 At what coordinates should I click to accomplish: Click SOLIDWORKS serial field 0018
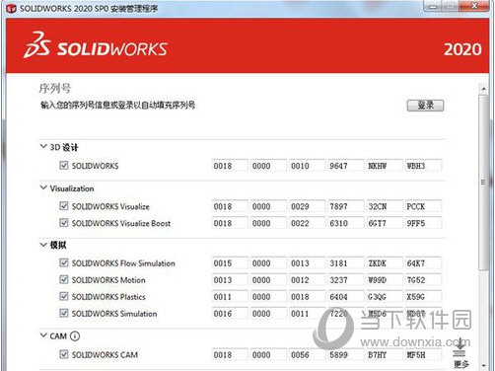(x=230, y=166)
